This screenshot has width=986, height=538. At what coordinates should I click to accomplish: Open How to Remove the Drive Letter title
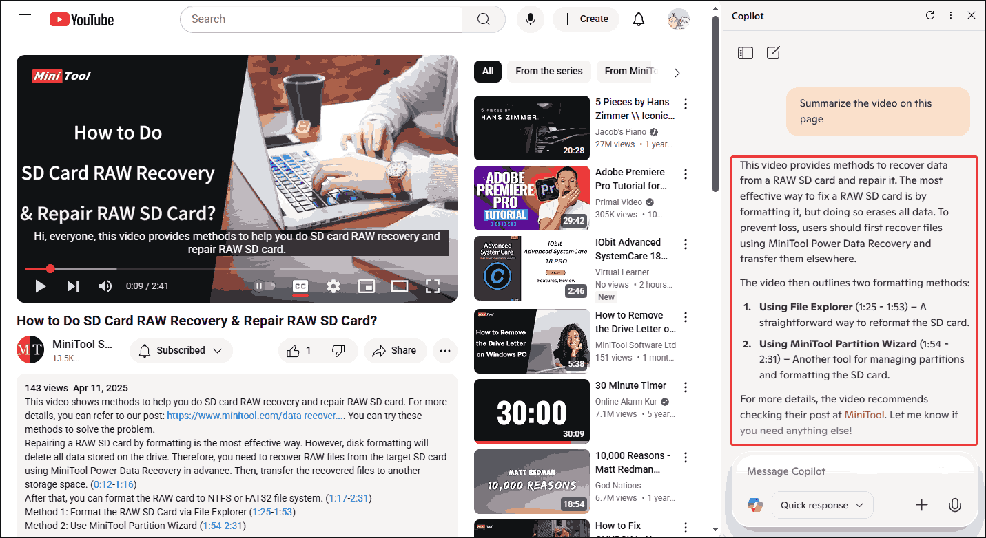(635, 322)
